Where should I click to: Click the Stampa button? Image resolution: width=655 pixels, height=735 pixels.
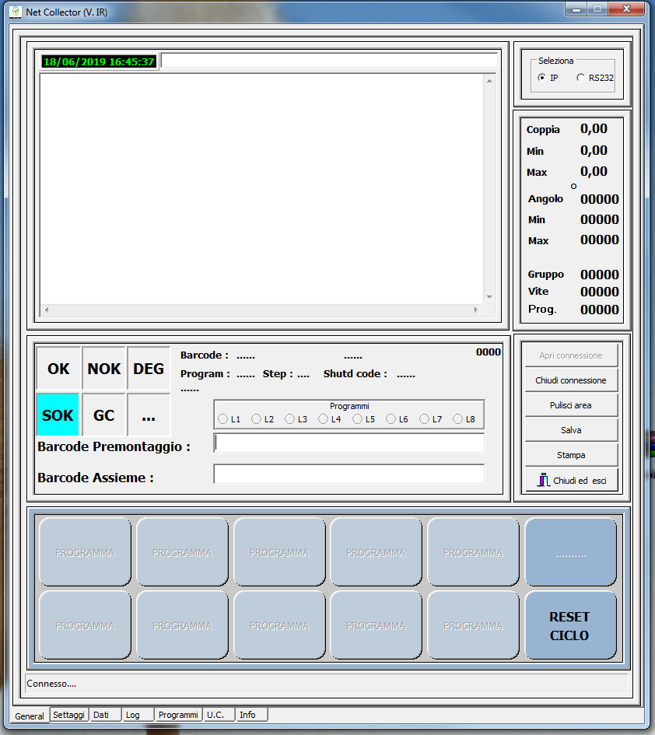[x=571, y=455]
